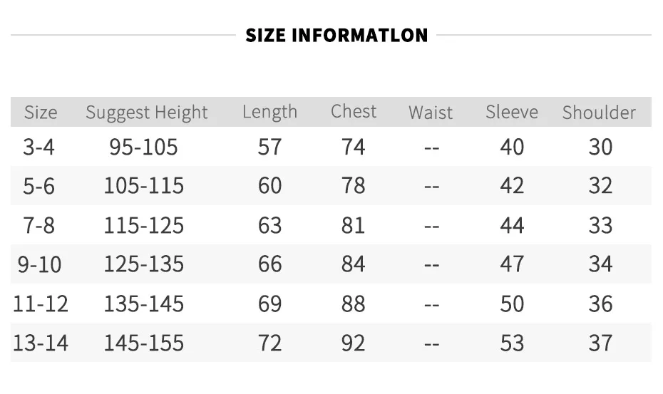The height and width of the screenshot is (394, 663).
Task: Select the length value 63
Action: [x=269, y=225]
